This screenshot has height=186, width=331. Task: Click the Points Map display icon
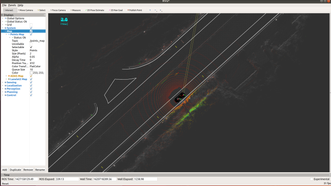click(9, 34)
